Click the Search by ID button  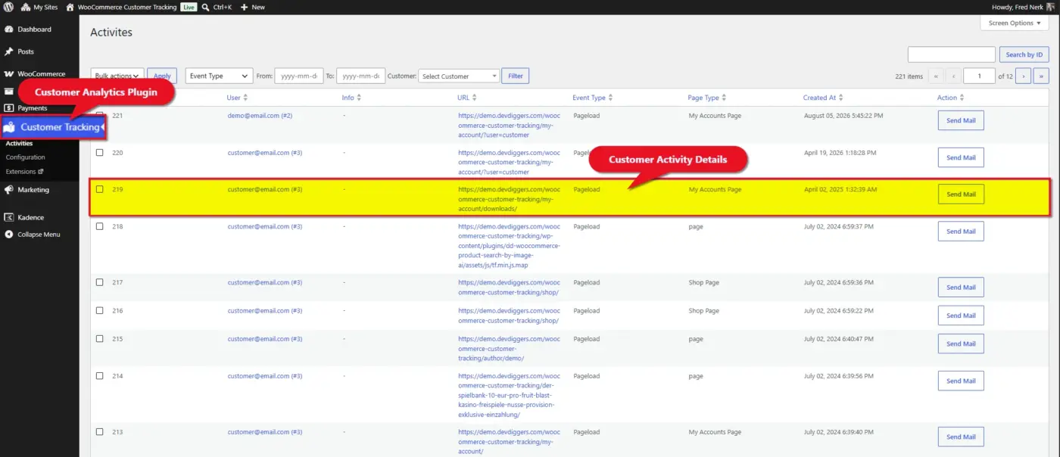coord(1024,54)
